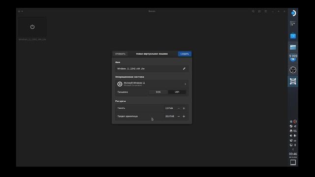Increase storage limit with the plus button
The image size is (315, 177).
184,117
